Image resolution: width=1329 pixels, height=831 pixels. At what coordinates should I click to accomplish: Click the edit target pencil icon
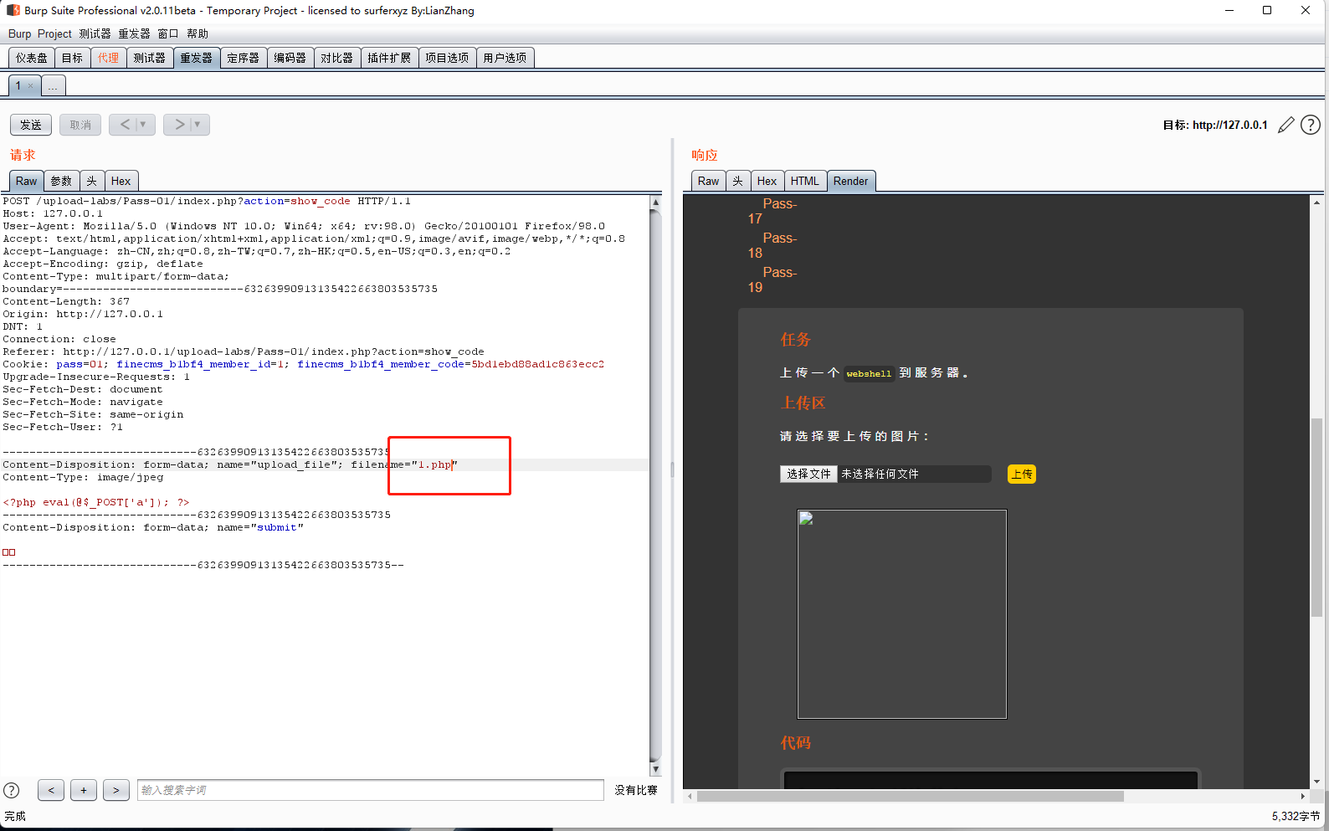tap(1286, 125)
